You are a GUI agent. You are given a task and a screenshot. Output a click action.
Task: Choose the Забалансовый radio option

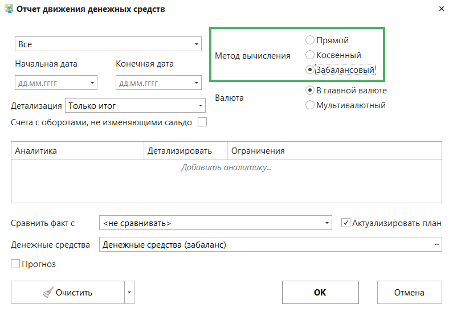(309, 70)
